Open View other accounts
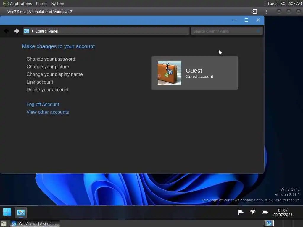303x227 pixels. (48, 112)
